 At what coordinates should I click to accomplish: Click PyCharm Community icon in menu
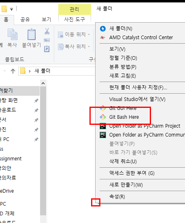coord(103,135)
